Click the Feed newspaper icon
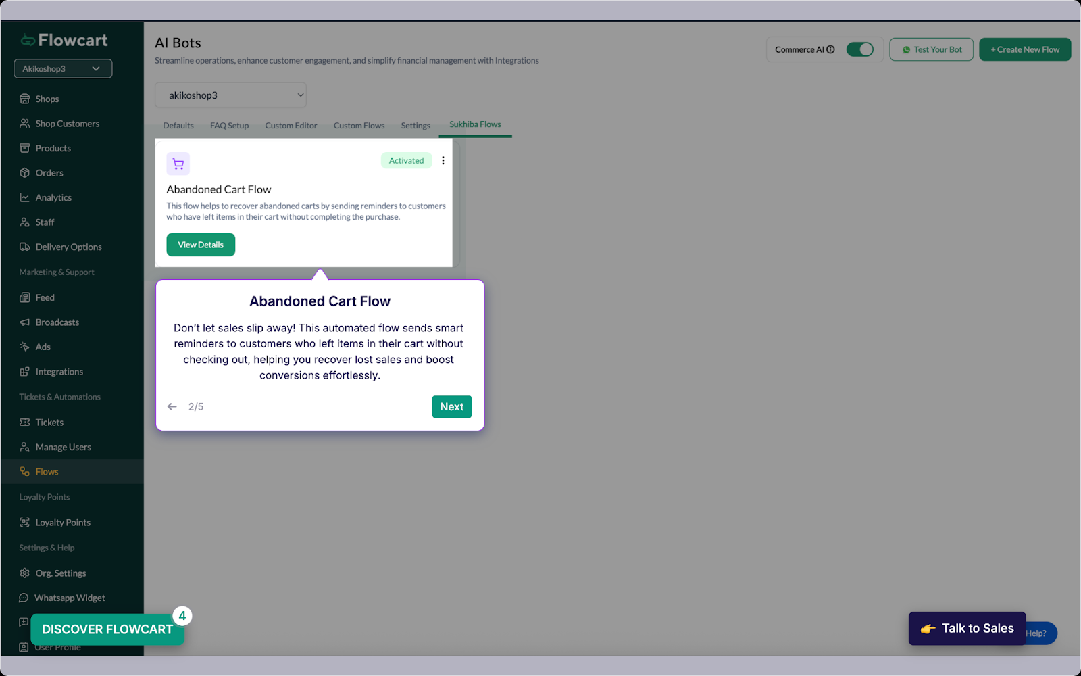The height and width of the screenshot is (676, 1081). tap(24, 297)
